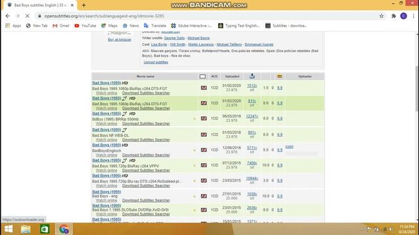Open the Chrome extensions puzzle icon
The width and height of the screenshot is (419, 235).
point(393,16)
